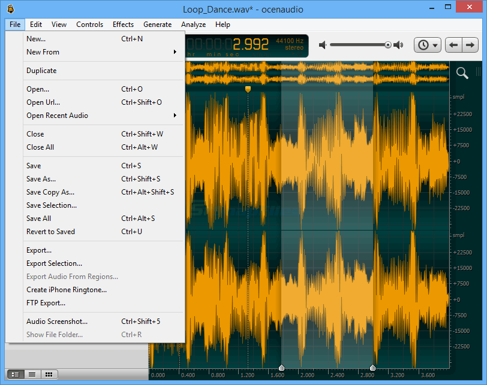
Task: Click the low-volume speaker icon
Action: click(x=323, y=45)
